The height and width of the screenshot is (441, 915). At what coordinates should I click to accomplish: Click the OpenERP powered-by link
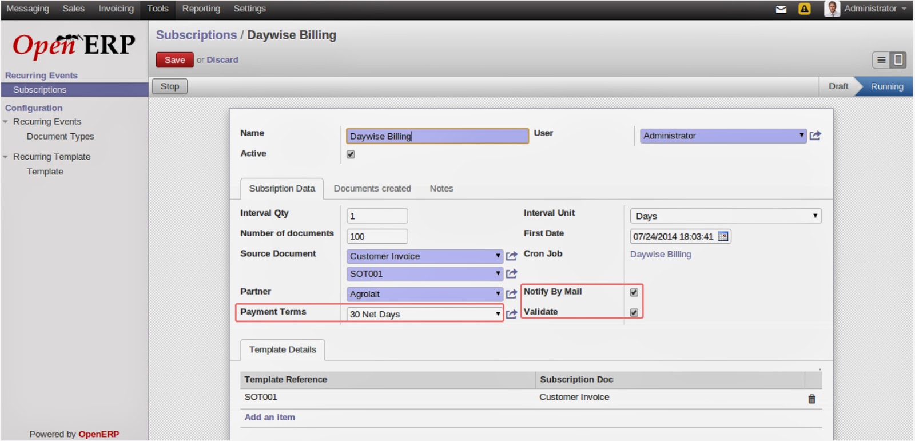coord(99,434)
